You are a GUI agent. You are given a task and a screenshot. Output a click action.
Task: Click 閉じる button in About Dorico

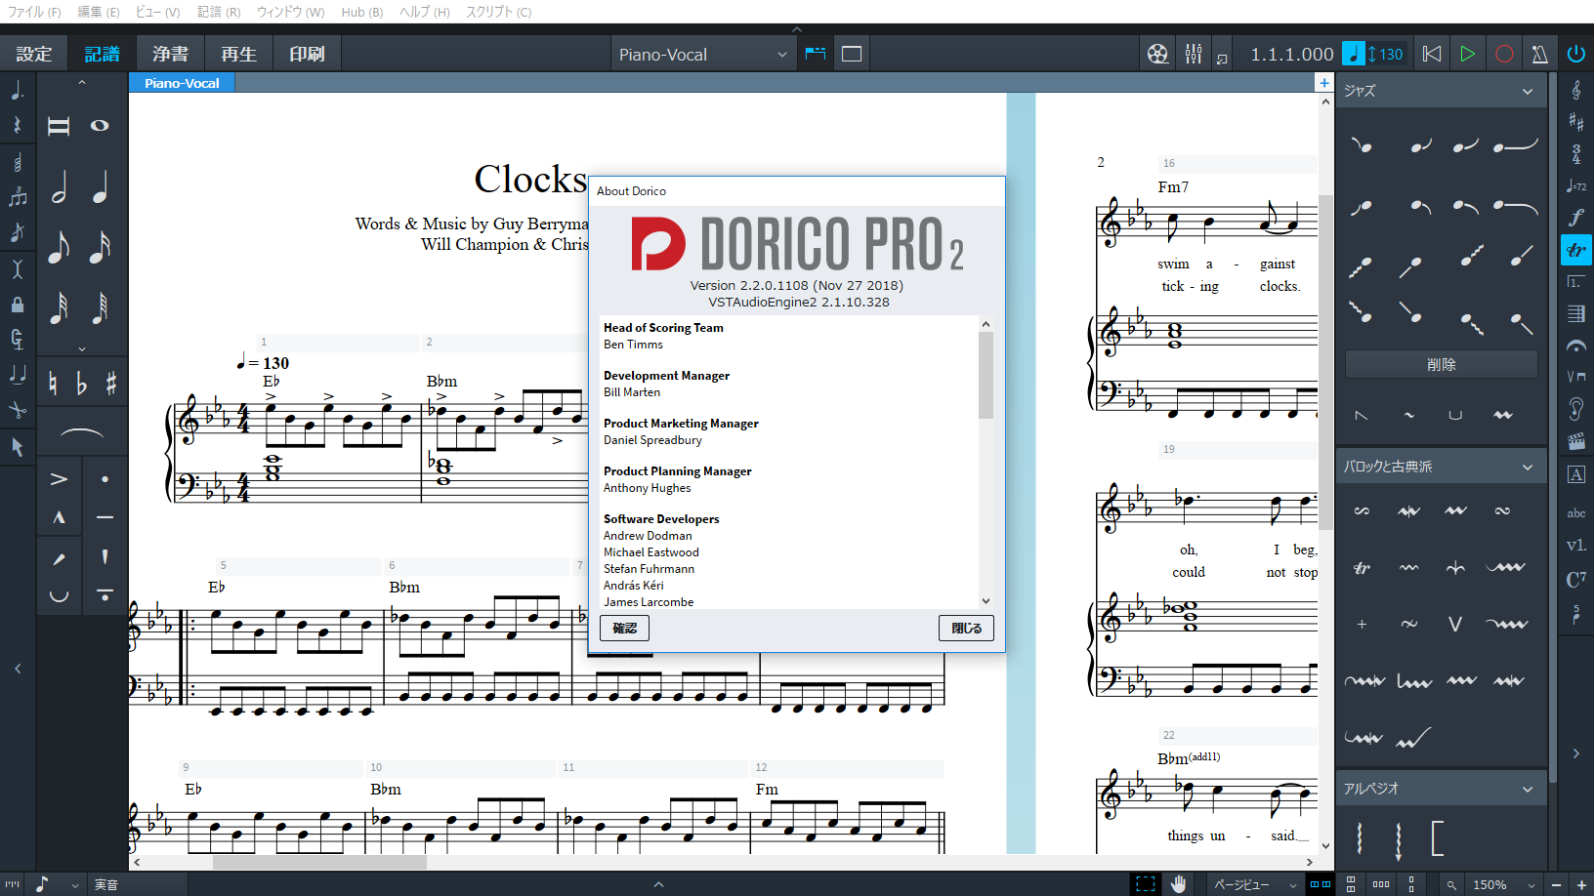pos(967,629)
